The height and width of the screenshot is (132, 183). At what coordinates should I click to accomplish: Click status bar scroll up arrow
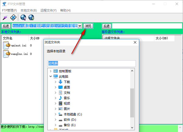click(180, 127)
